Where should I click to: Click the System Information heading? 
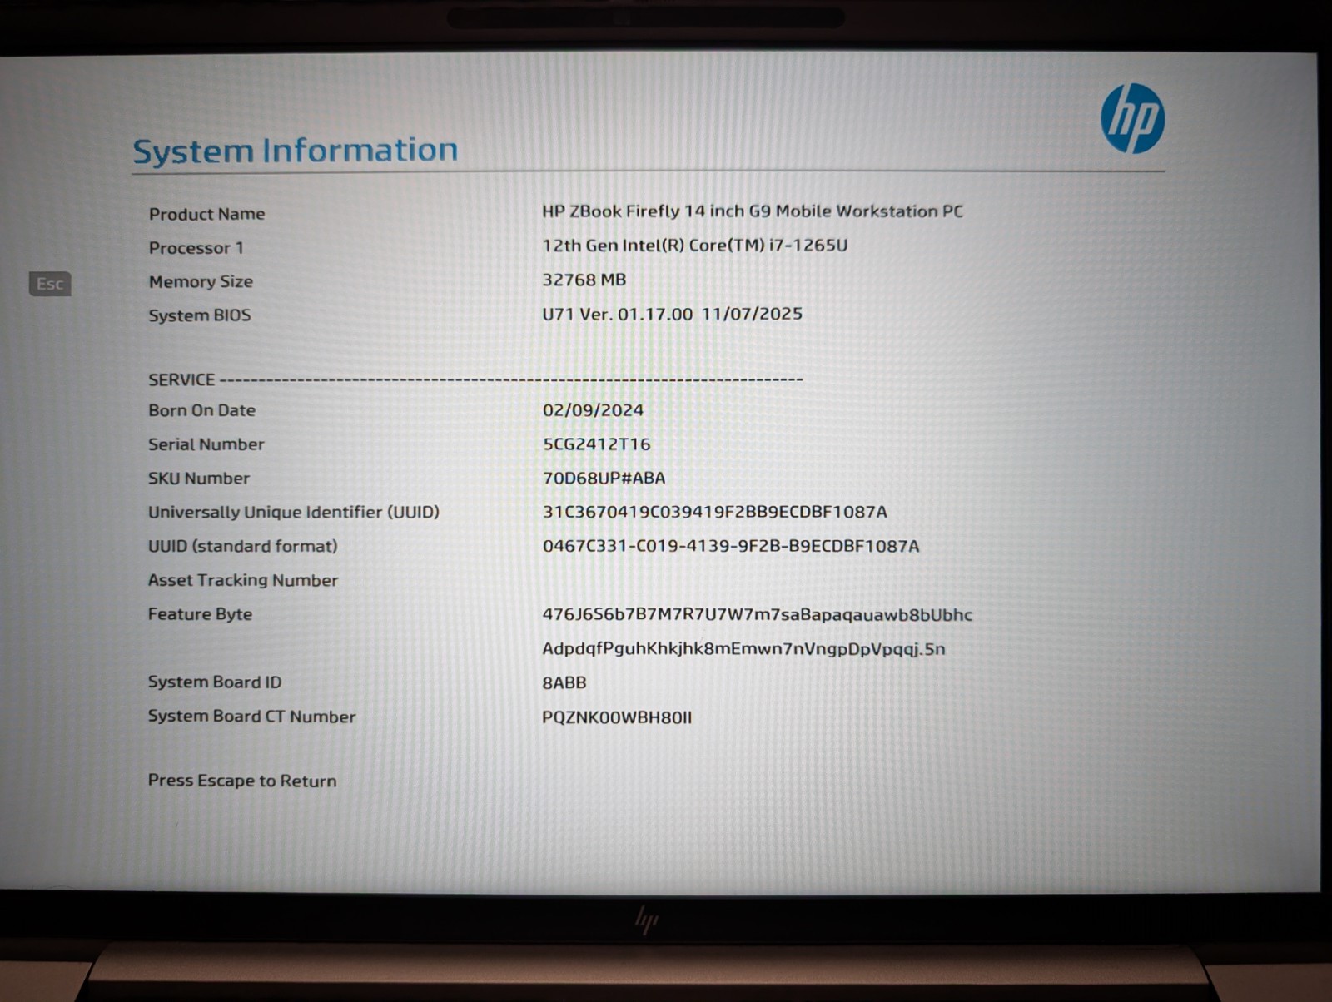296,151
